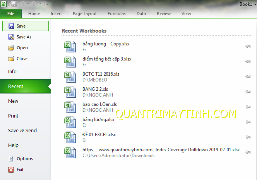Click file icon of ĐỀ 01 EXCEL.xlsx
The width and height of the screenshot is (257, 180).
70,137
